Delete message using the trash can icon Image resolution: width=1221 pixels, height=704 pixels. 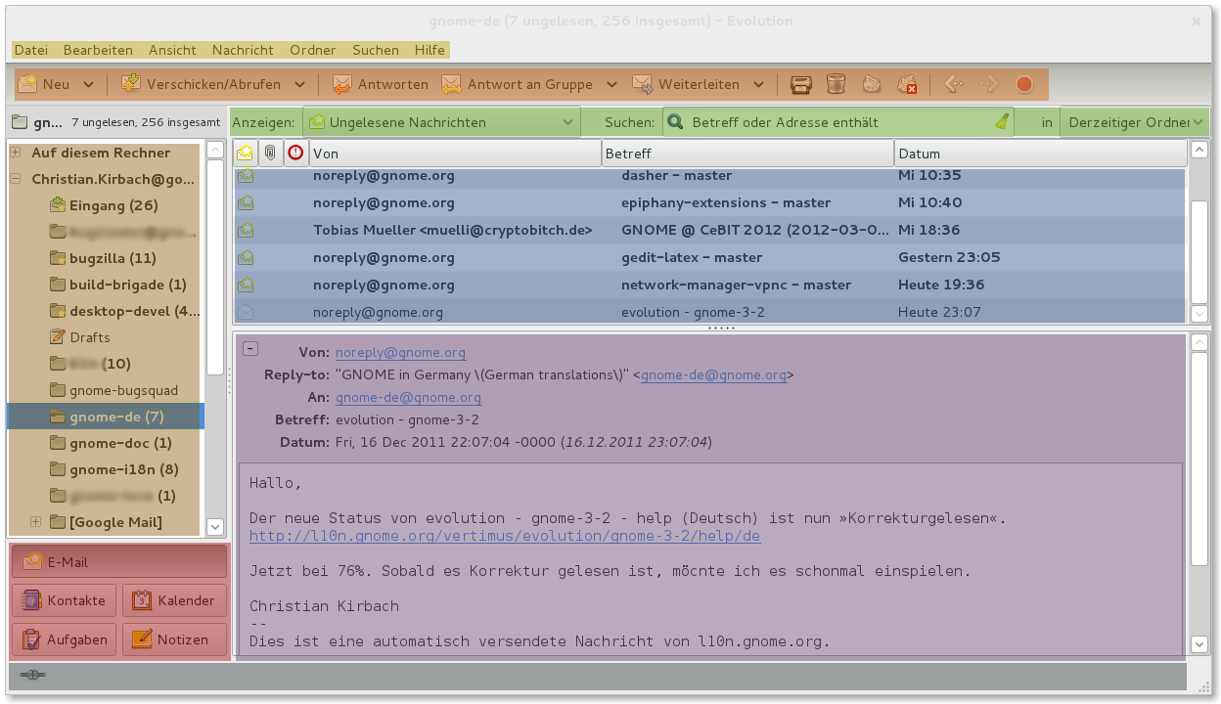coord(836,85)
